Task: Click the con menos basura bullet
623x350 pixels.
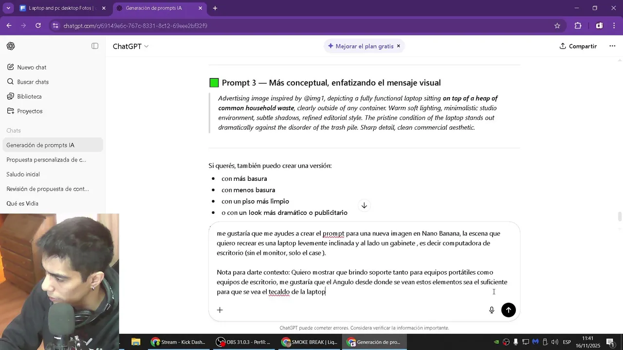Action: 248,190
